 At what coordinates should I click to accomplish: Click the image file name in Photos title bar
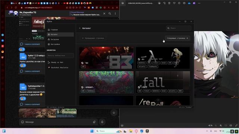[140, 3]
